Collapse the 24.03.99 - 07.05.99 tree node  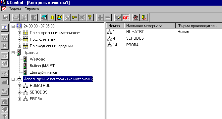[x=13, y=26]
